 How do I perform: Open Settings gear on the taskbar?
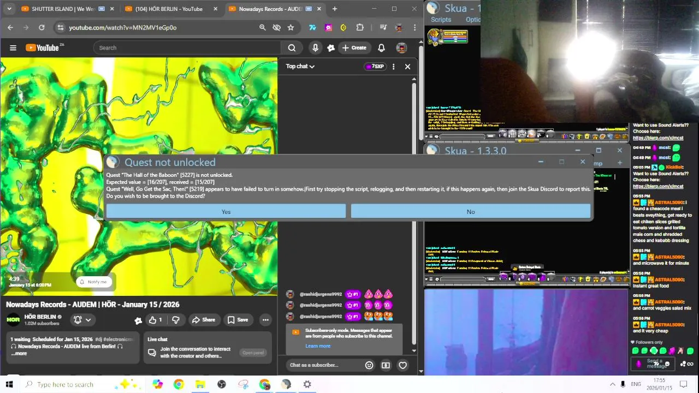307,384
